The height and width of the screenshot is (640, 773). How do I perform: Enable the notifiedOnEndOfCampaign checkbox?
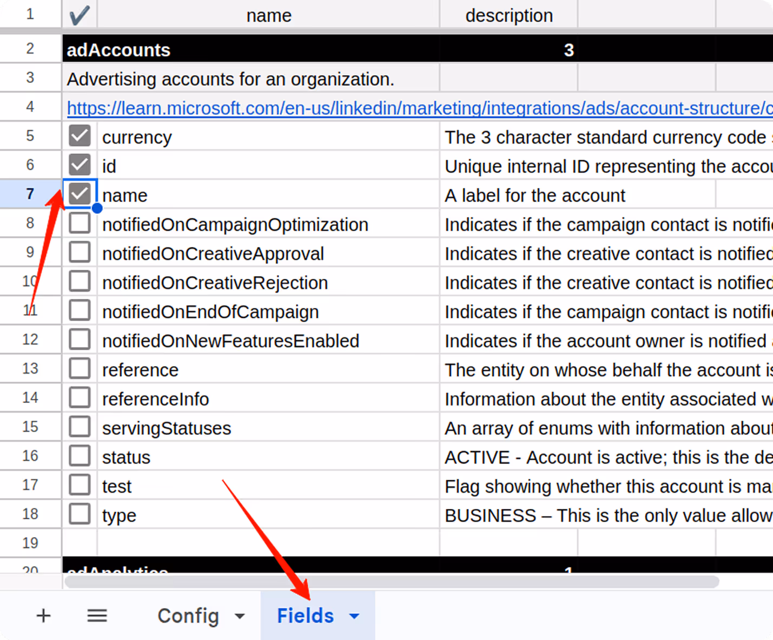[x=79, y=310]
